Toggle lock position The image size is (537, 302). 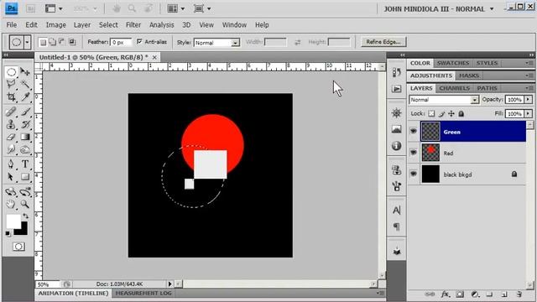tap(451, 114)
